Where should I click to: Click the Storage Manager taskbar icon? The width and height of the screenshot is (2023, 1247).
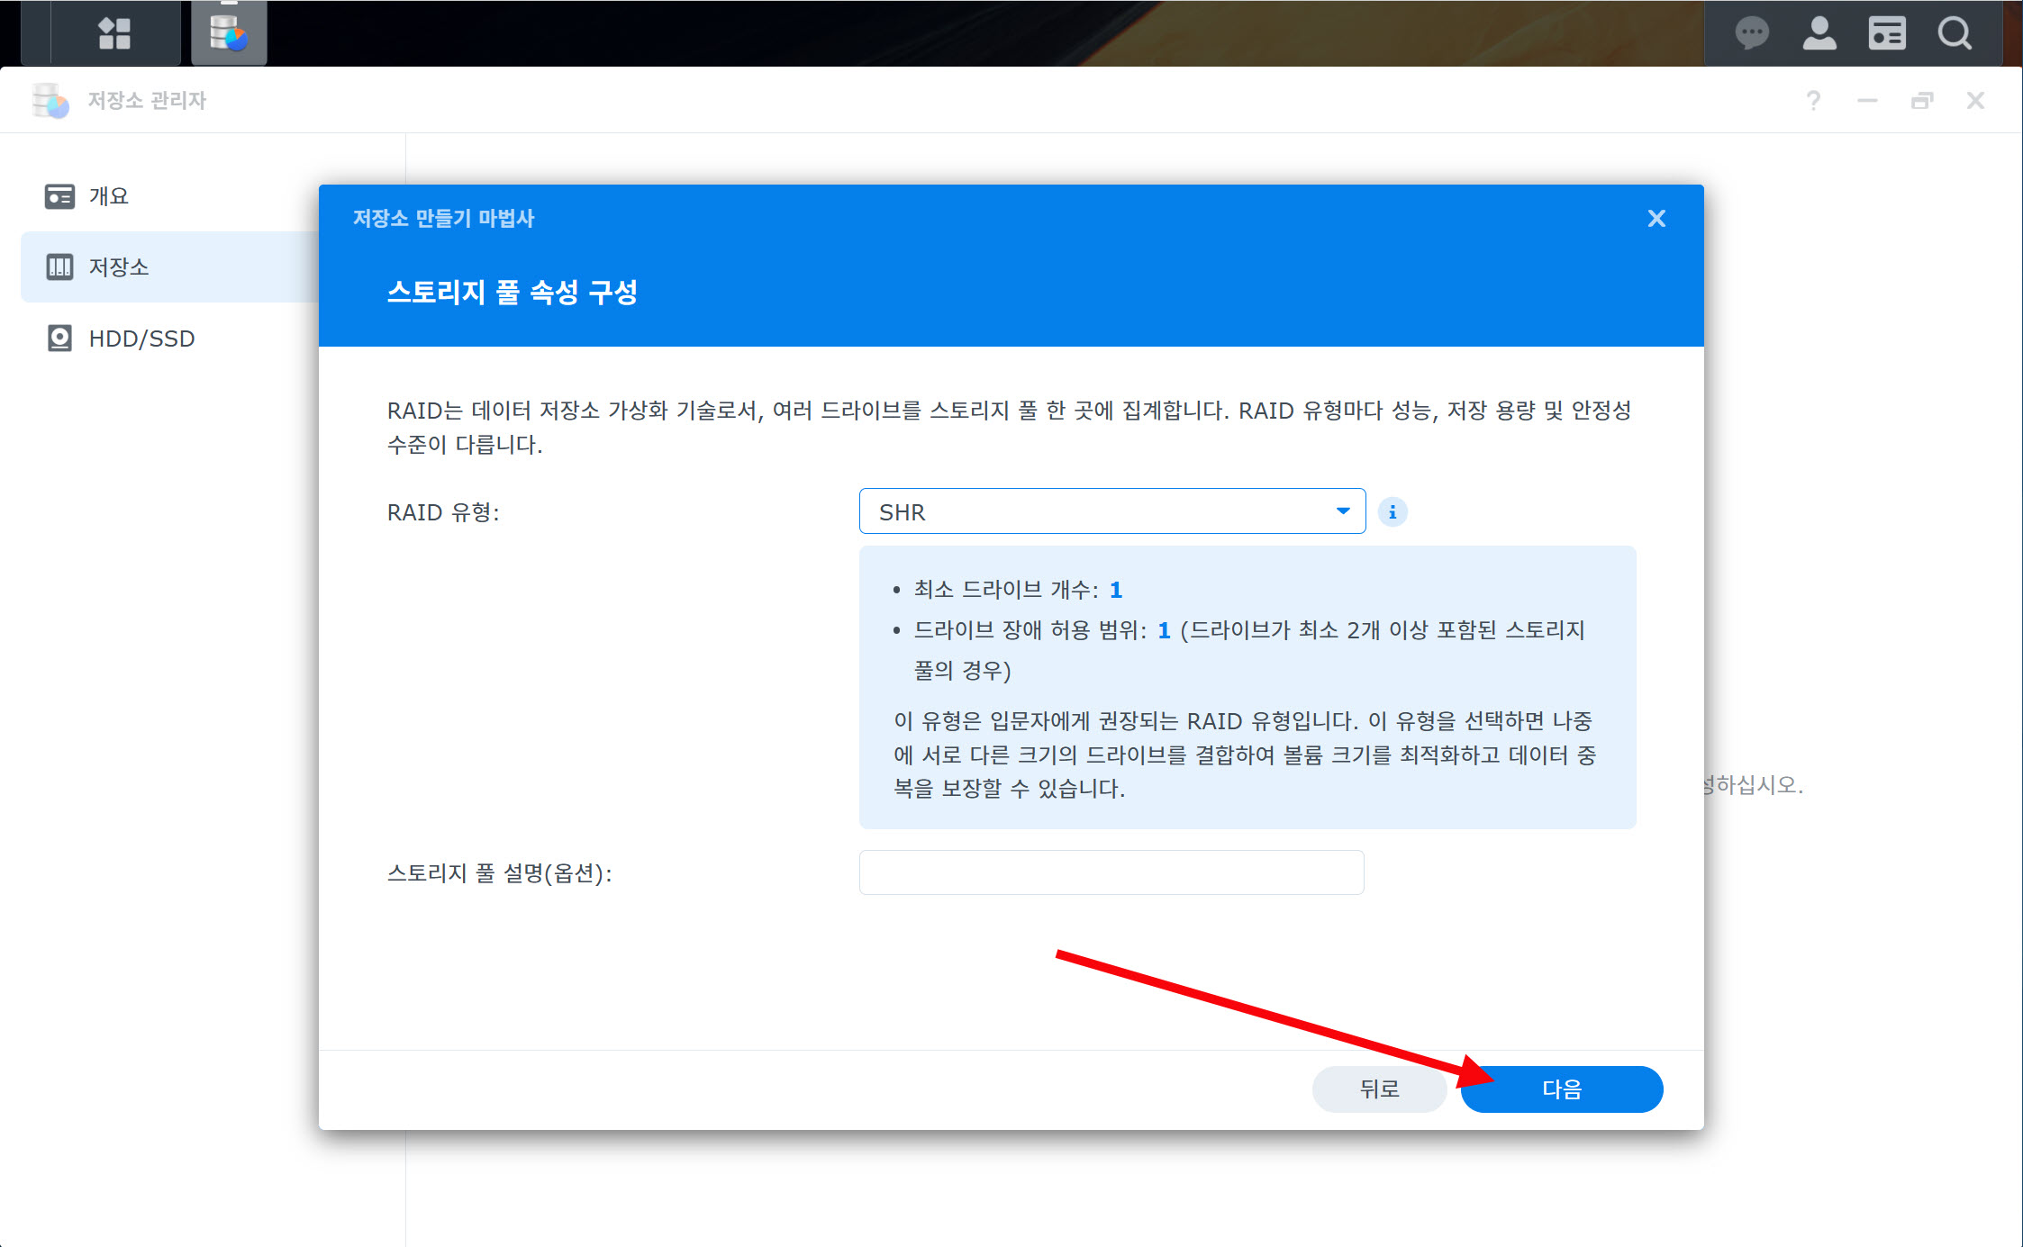click(229, 33)
